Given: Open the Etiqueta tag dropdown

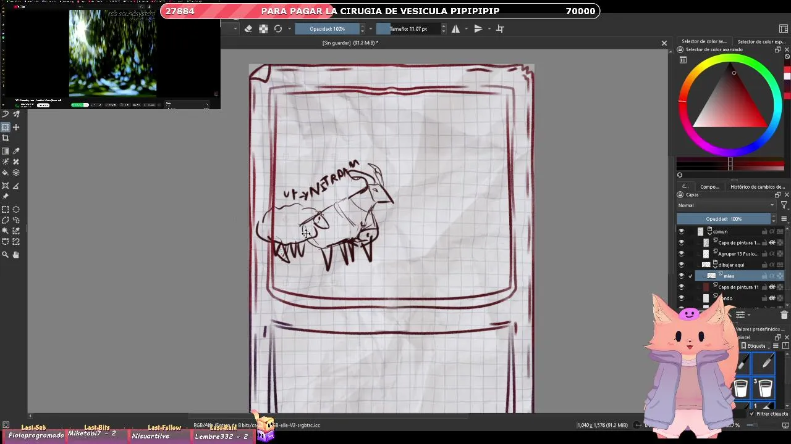Looking at the screenshot, I should (x=754, y=346).
